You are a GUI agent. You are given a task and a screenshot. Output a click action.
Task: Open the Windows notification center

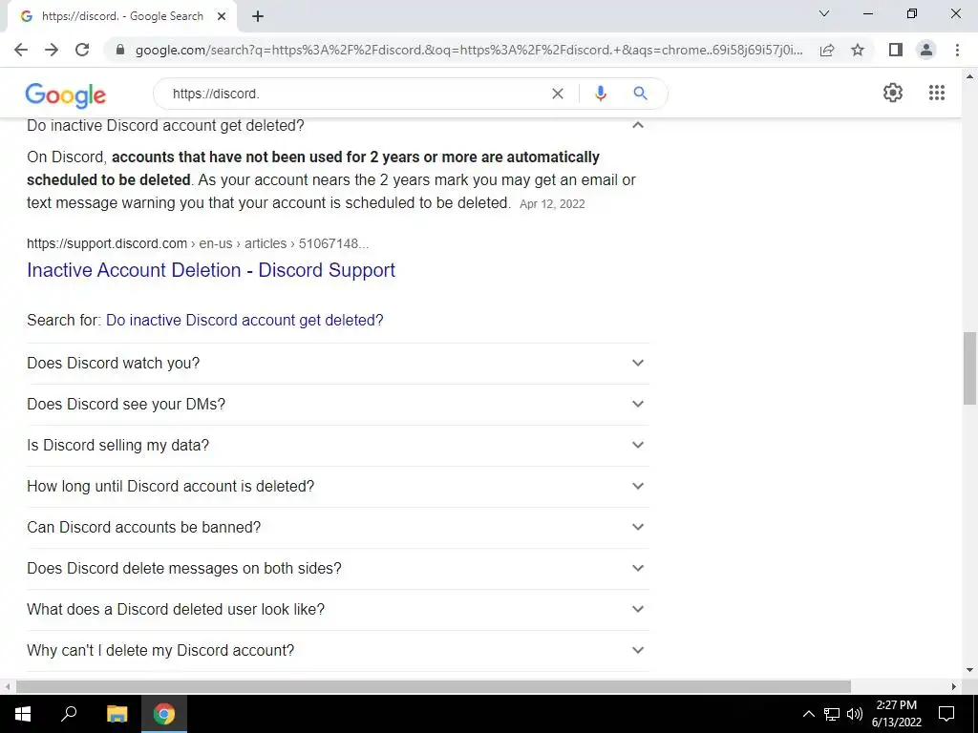tap(946, 714)
